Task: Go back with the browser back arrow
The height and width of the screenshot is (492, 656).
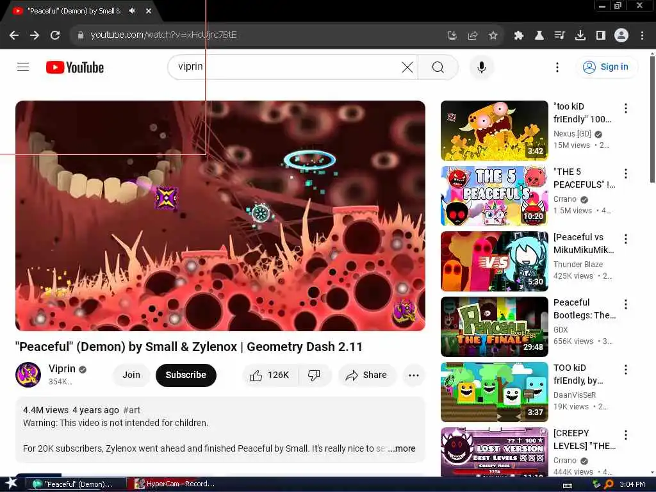Action: pyautogui.click(x=14, y=35)
